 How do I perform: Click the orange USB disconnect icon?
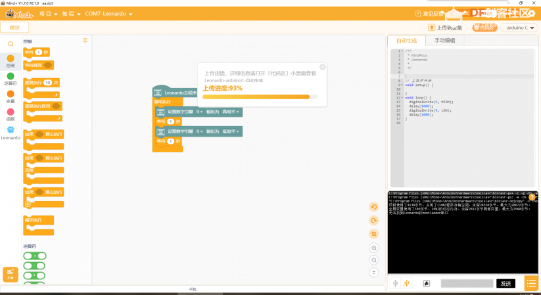407,283
